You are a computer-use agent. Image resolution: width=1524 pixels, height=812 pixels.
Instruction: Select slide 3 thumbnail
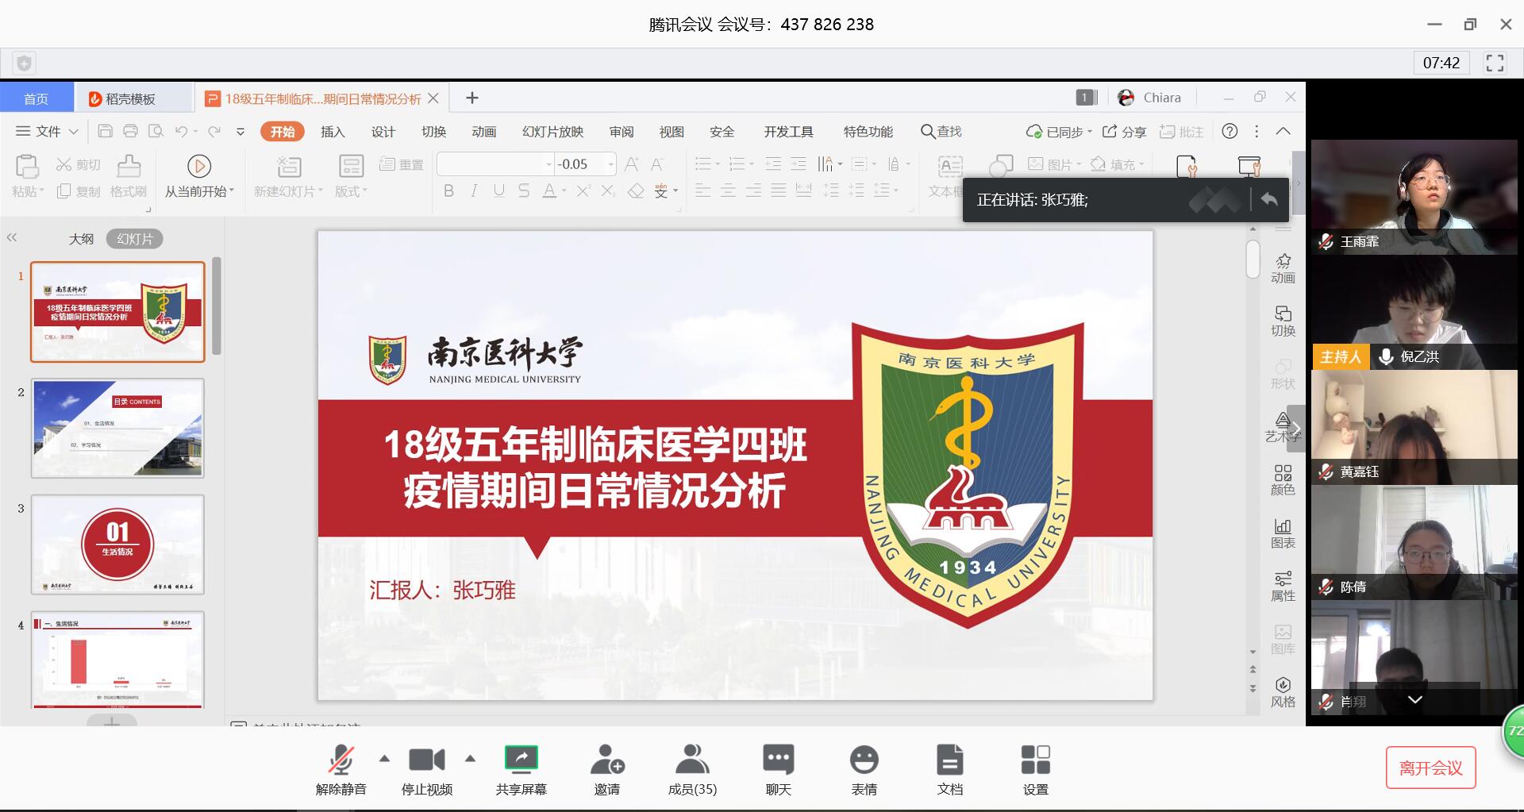point(117,545)
